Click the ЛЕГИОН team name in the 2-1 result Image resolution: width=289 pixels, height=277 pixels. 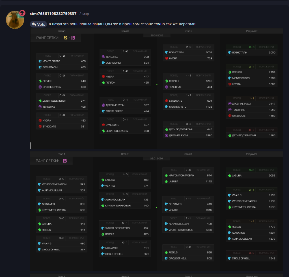coord(237,72)
